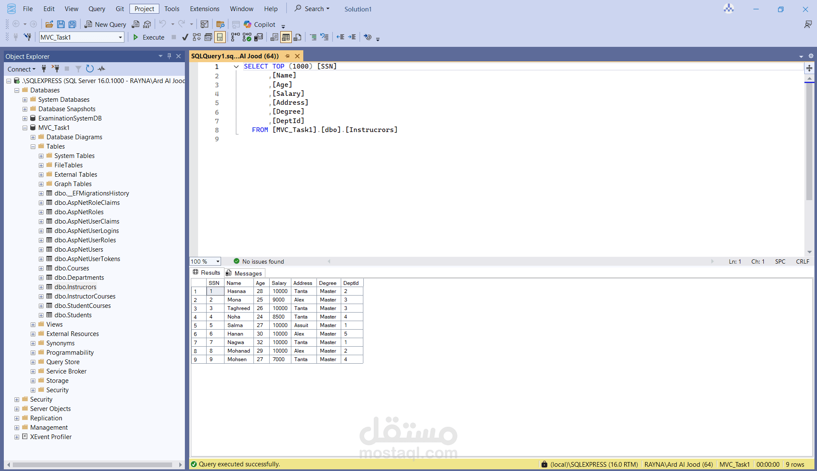Click the Object Explorer activity monitor icon
The width and height of the screenshot is (817, 471).
(101, 69)
